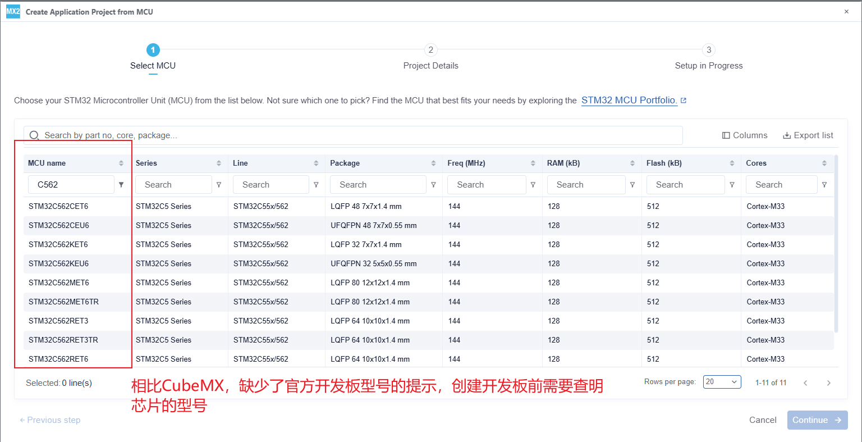The width and height of the screenshot is (862, 442).
Task: Close the Create Application Project dialog
Action: (846, 12)
